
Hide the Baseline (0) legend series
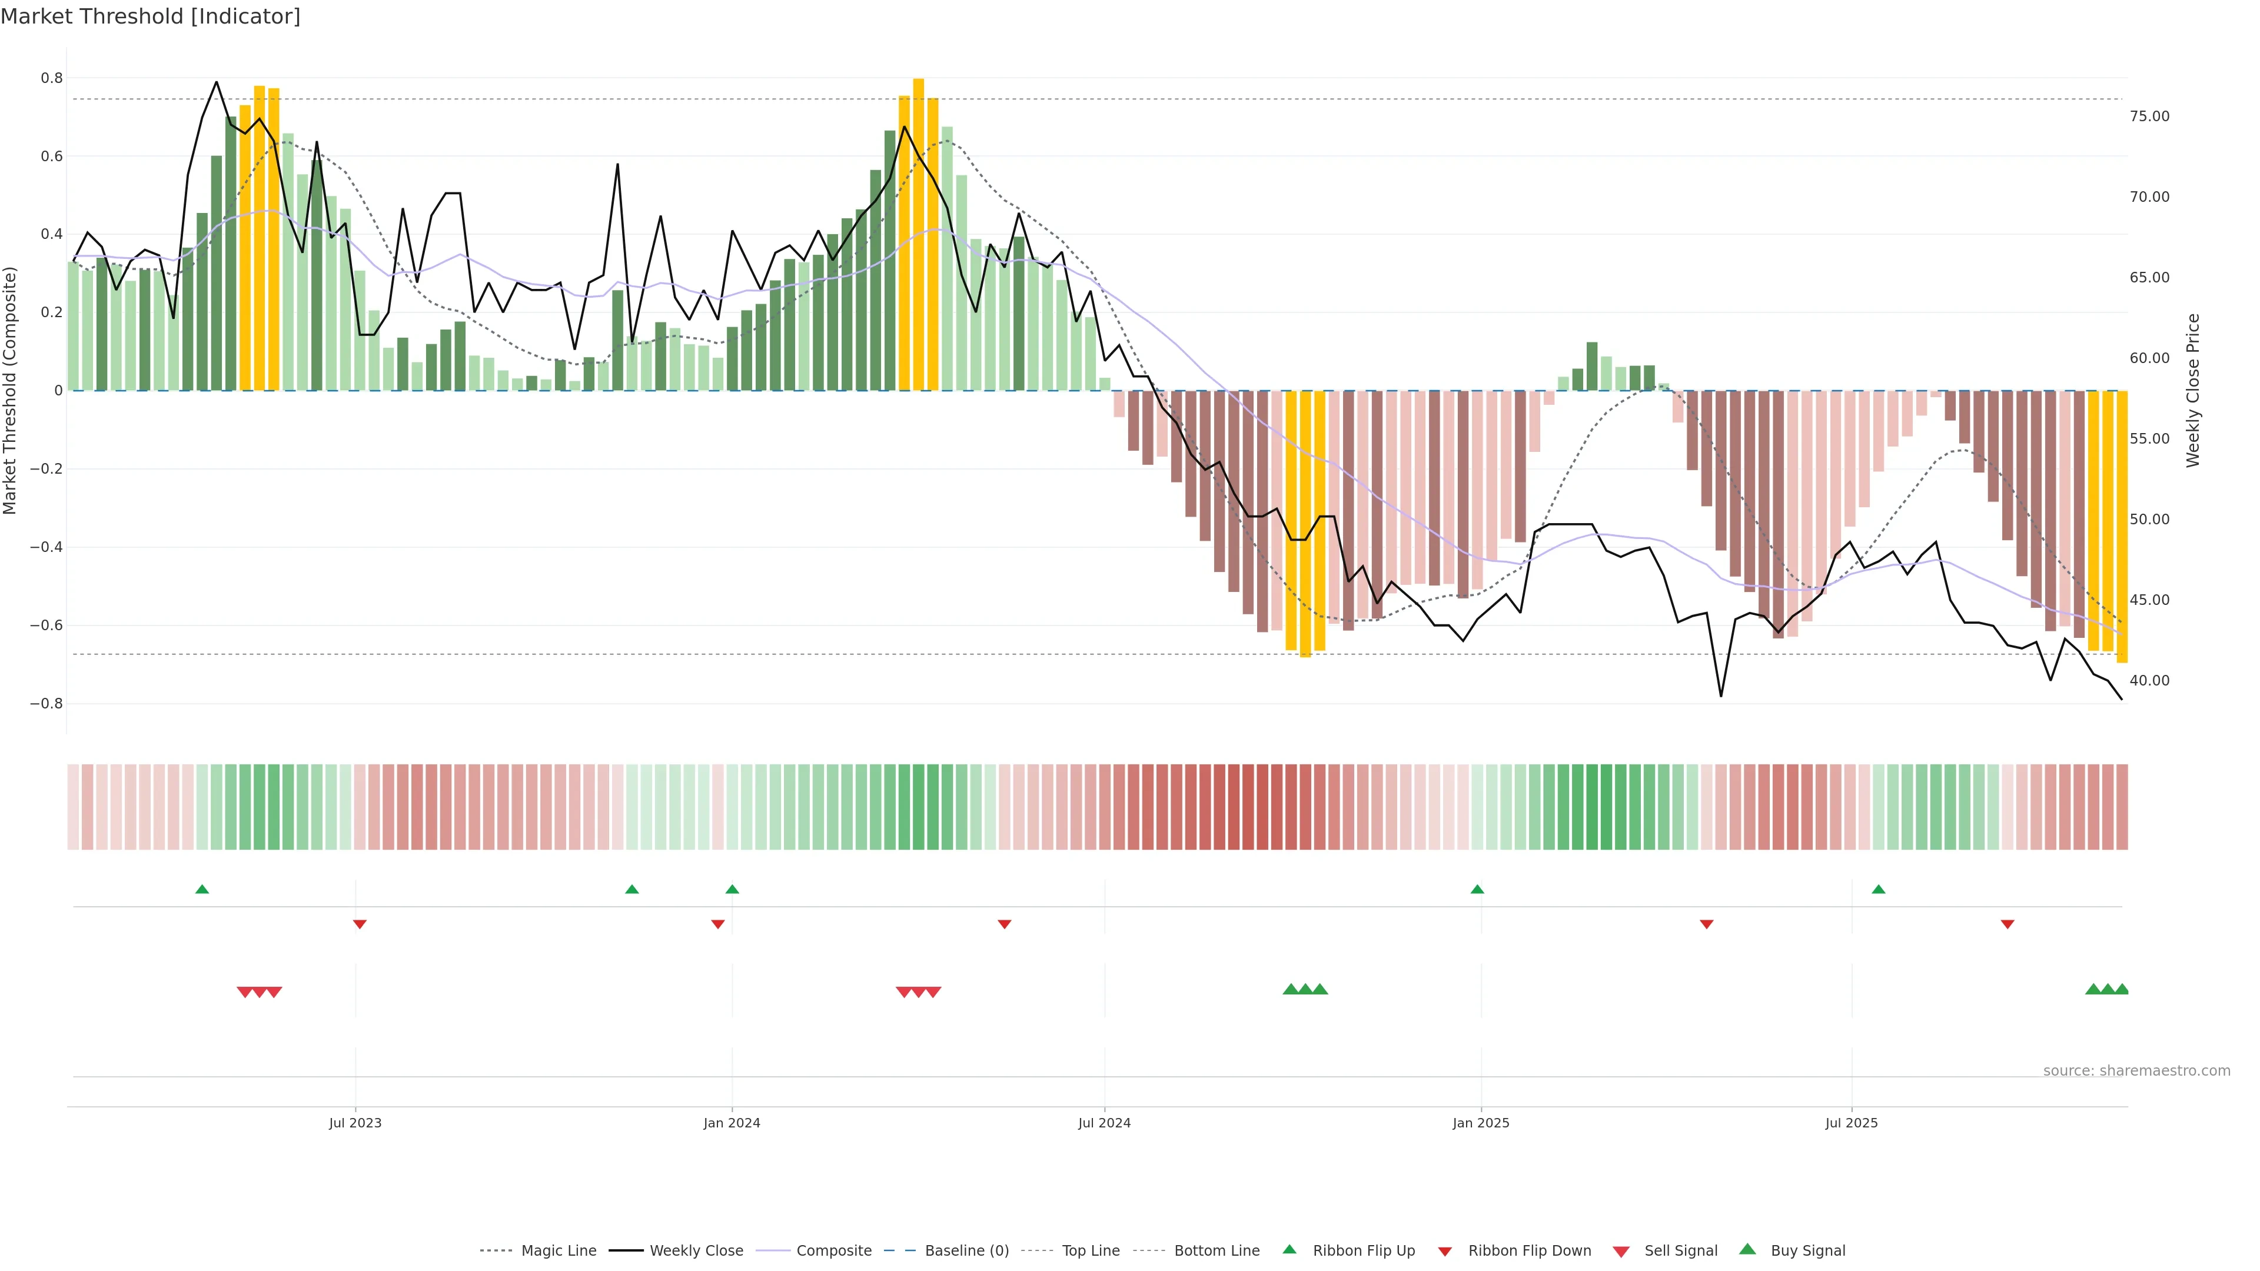pyautogui.click(x=967, y=1251)
